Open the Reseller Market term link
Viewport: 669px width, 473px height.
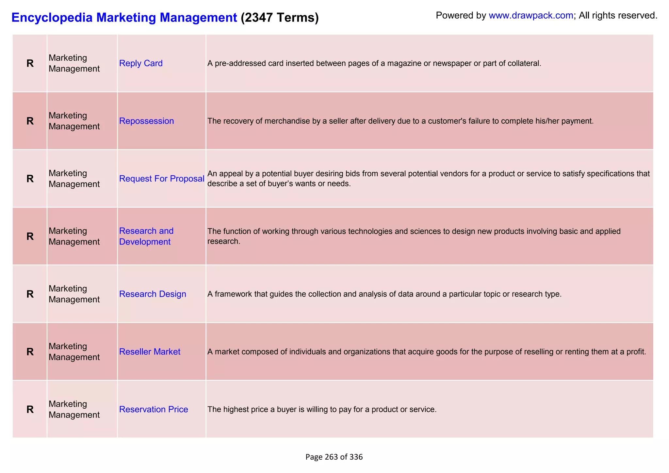click(150, 352)
